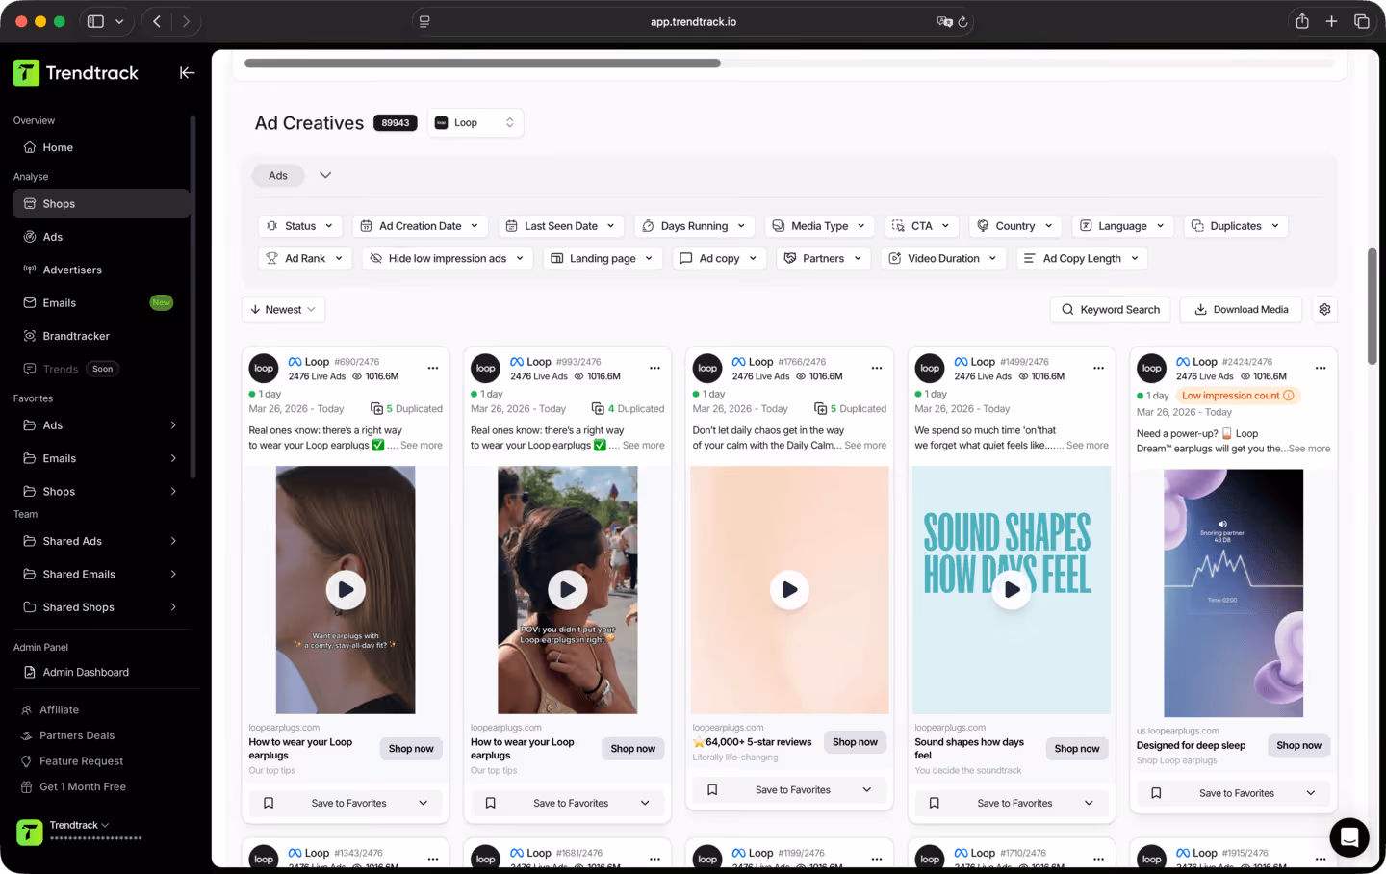Enable the Hide low impression ads filter
The image size is (1386, 874).
(447, 258)
